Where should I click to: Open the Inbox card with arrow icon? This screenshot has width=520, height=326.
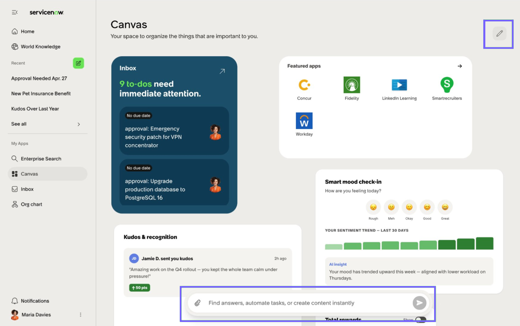coord(222,71)
